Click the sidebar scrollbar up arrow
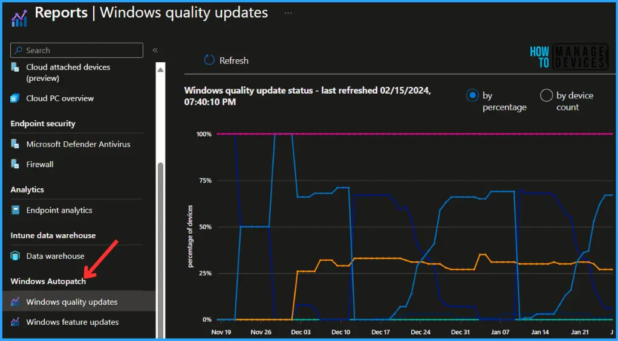The height and width of the screenshot is (341, 618). point(160,70)
